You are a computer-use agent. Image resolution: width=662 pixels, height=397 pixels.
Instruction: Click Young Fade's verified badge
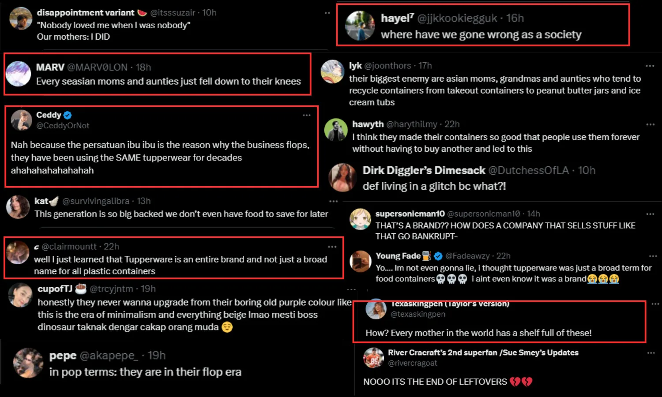tap(438, 256)
